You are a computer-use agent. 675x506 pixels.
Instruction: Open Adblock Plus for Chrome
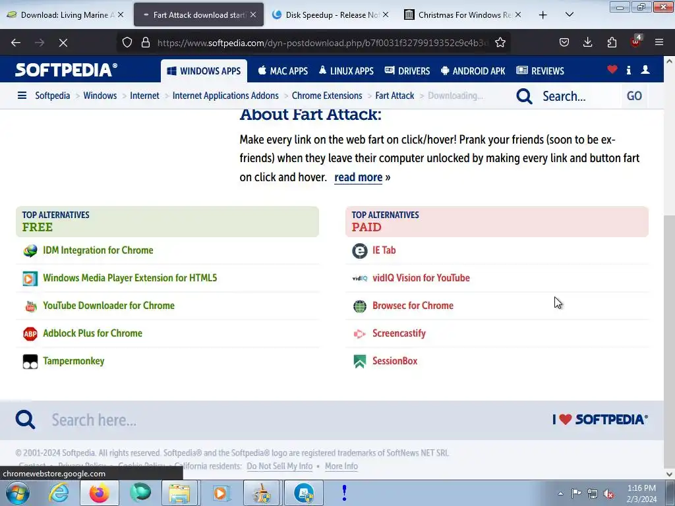tap(92, 333)
